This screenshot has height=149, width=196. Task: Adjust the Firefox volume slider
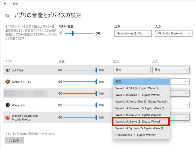pos(80,117)
